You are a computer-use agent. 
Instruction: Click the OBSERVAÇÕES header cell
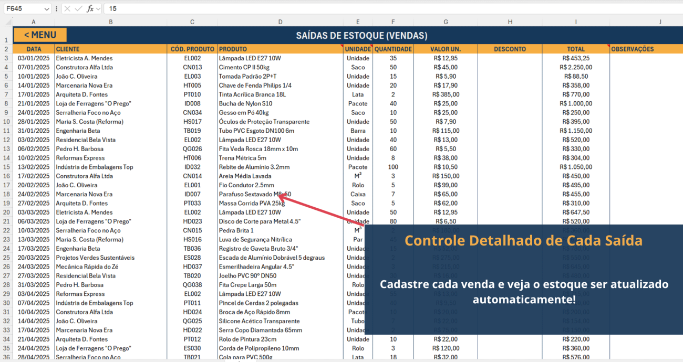(646, 49)
